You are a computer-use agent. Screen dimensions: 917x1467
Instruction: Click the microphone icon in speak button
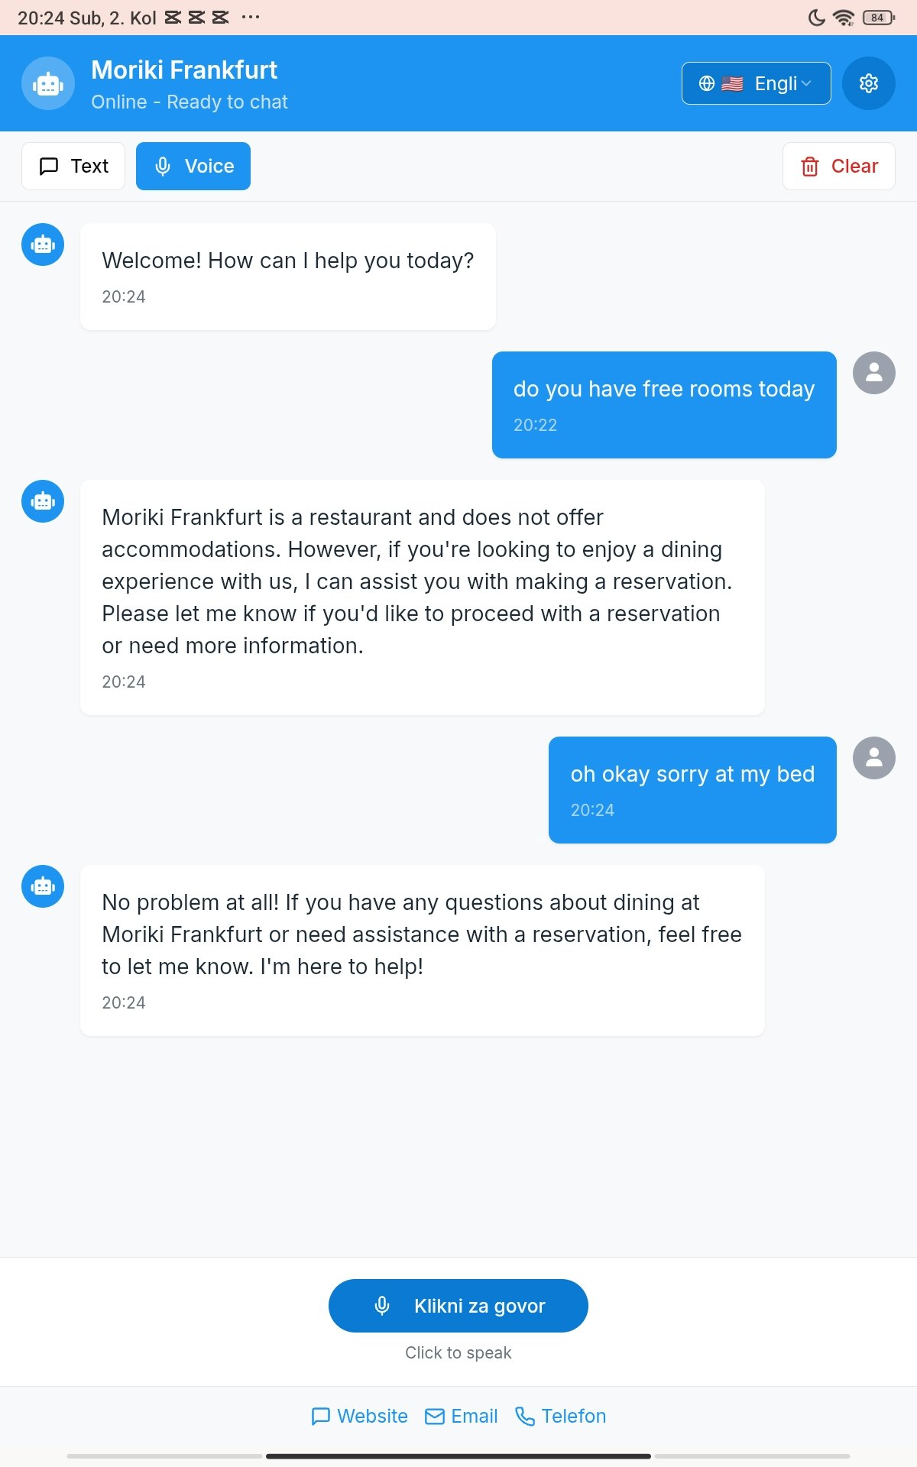click(382, 1306)
